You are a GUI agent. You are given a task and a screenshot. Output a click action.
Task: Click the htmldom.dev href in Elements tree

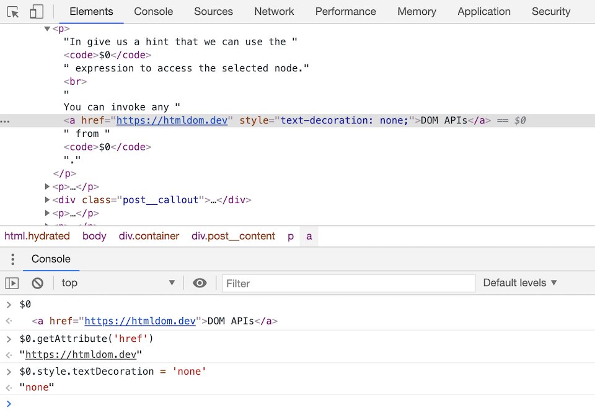pyautogui.click(x=172, y=121)
